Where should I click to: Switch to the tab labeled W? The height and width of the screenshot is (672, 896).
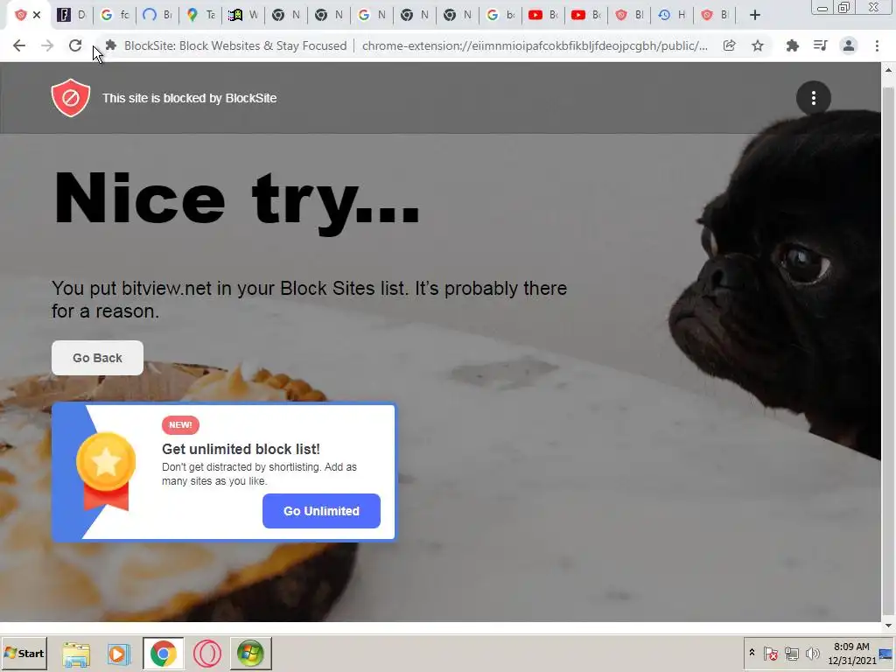(x=243, y=16)
